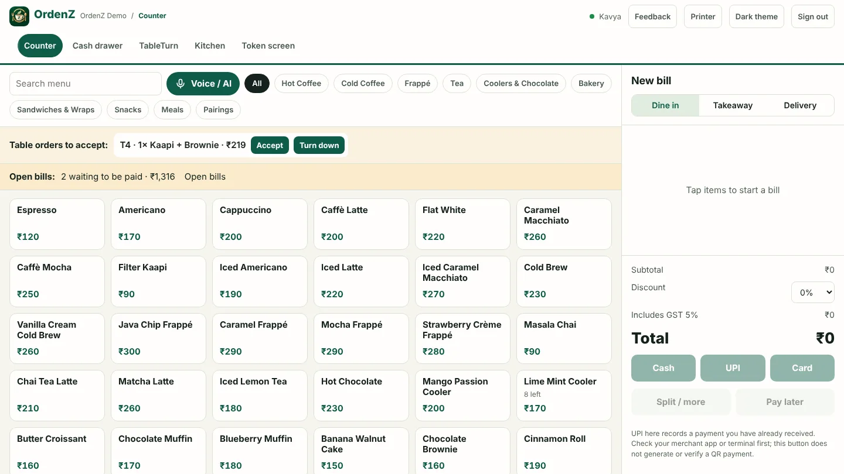
Task: Turn down the T4 table order
Action: (x=319, y=145)
